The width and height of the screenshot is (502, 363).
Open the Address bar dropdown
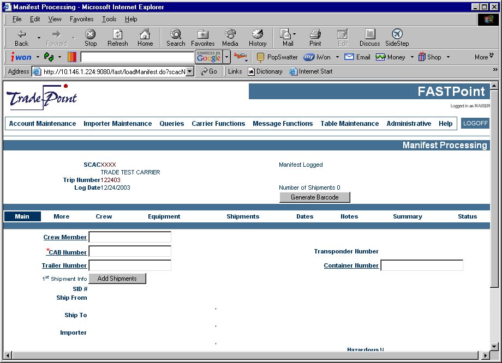click(190, 71)
